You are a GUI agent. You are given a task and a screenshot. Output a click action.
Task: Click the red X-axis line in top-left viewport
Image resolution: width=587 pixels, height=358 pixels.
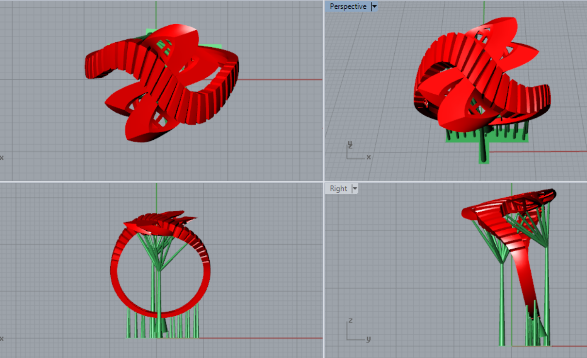(x=282, y=80)
